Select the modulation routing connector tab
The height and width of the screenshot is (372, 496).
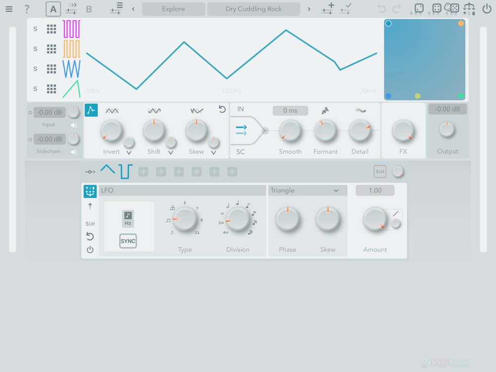tap(90, 172)
